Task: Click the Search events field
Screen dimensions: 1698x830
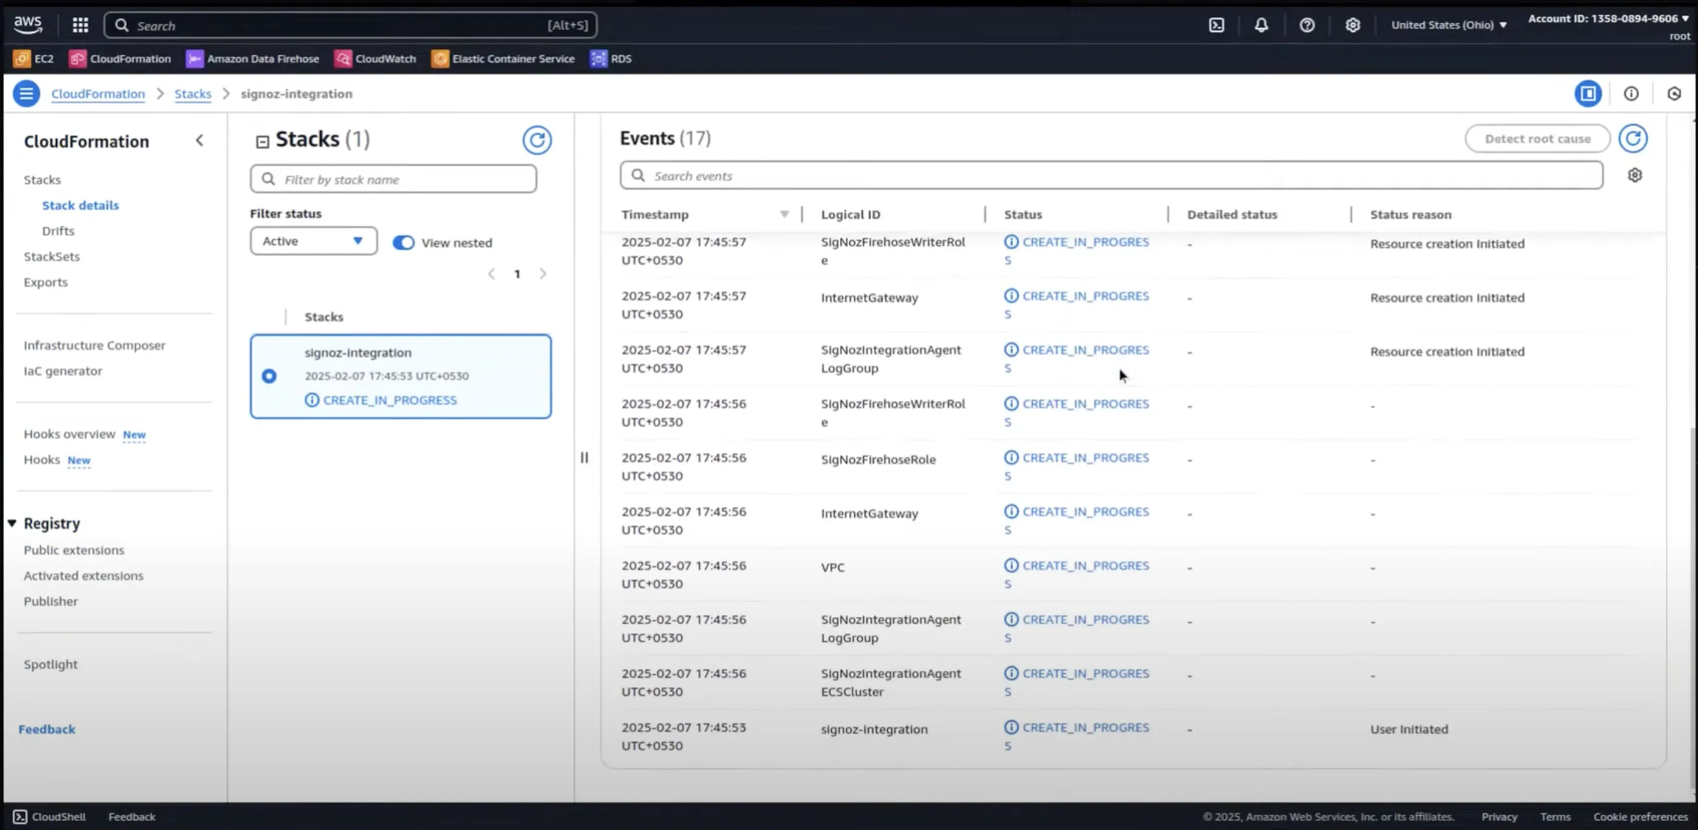Action: click(x=1112, y=176)
